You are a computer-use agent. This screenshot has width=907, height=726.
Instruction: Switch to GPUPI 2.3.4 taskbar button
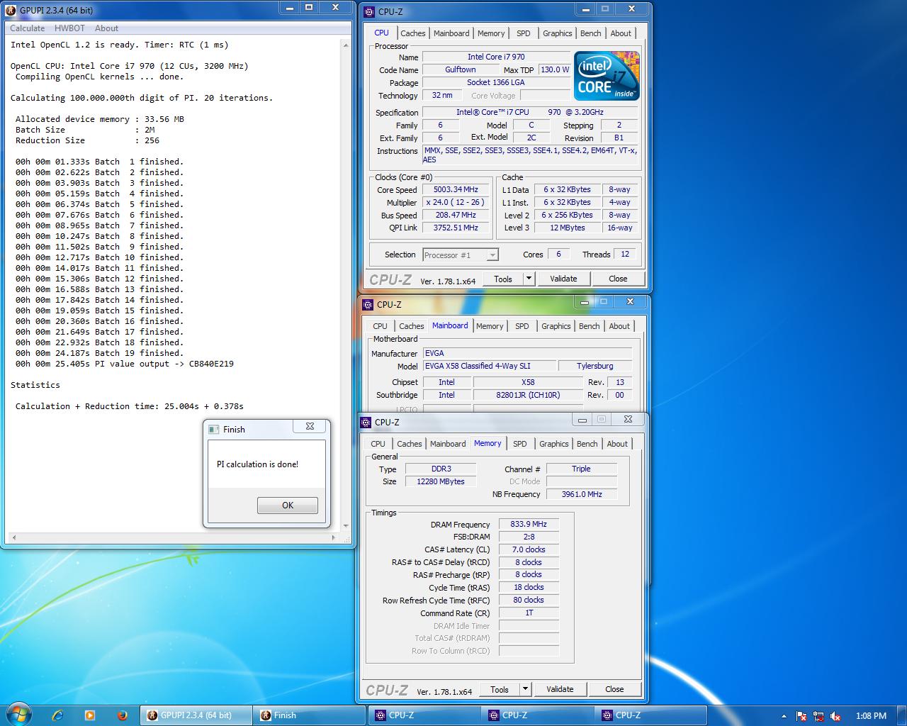(196, 715)
